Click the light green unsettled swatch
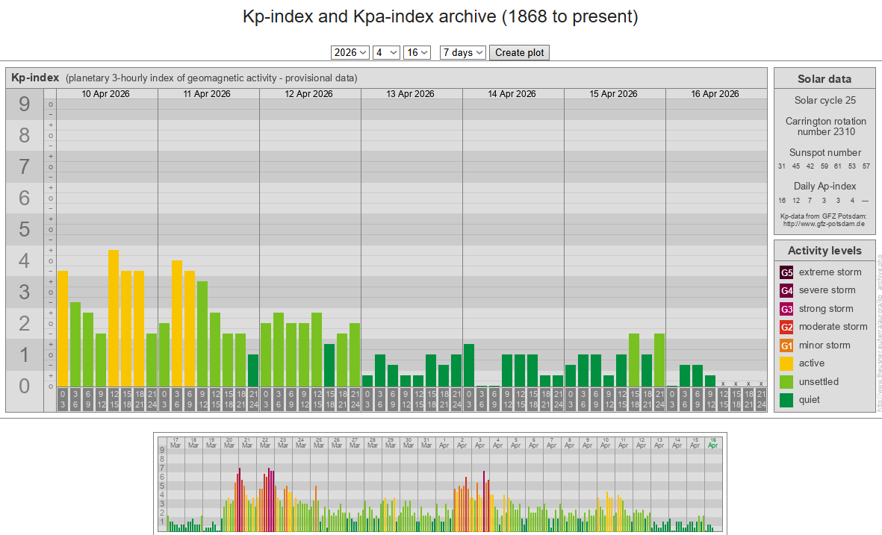The width and height of the screenshot is (882, 535). click(x=786, y=382)
